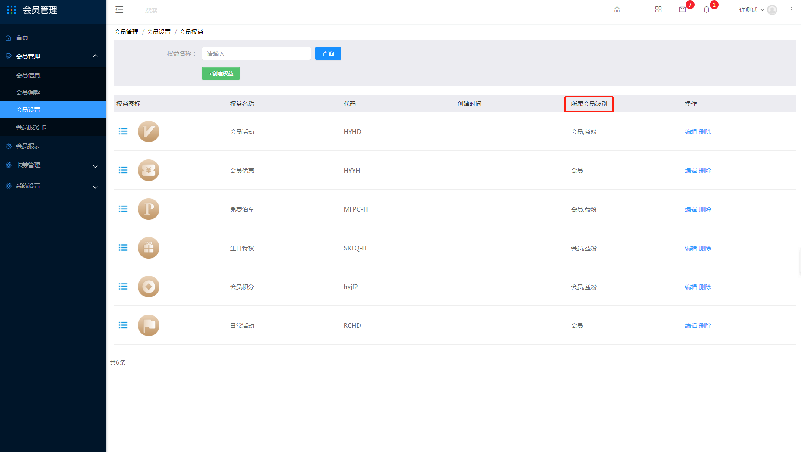Viewport: 801px width, 452px height.
Task: Expand the 系统设置 sidebar section
Action: point(53,186)
